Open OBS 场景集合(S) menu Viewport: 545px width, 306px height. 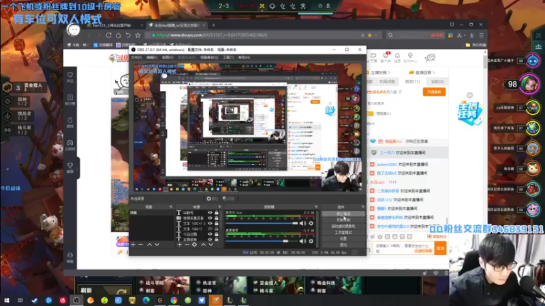pyautogui.click(x=209, y=57)
